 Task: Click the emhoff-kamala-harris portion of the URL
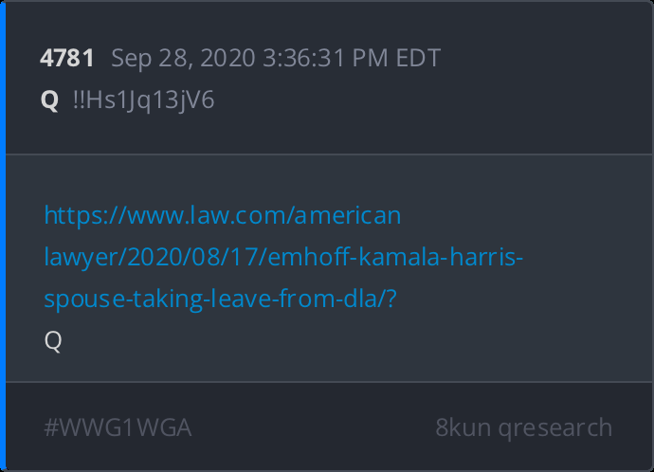pos(395,257)
